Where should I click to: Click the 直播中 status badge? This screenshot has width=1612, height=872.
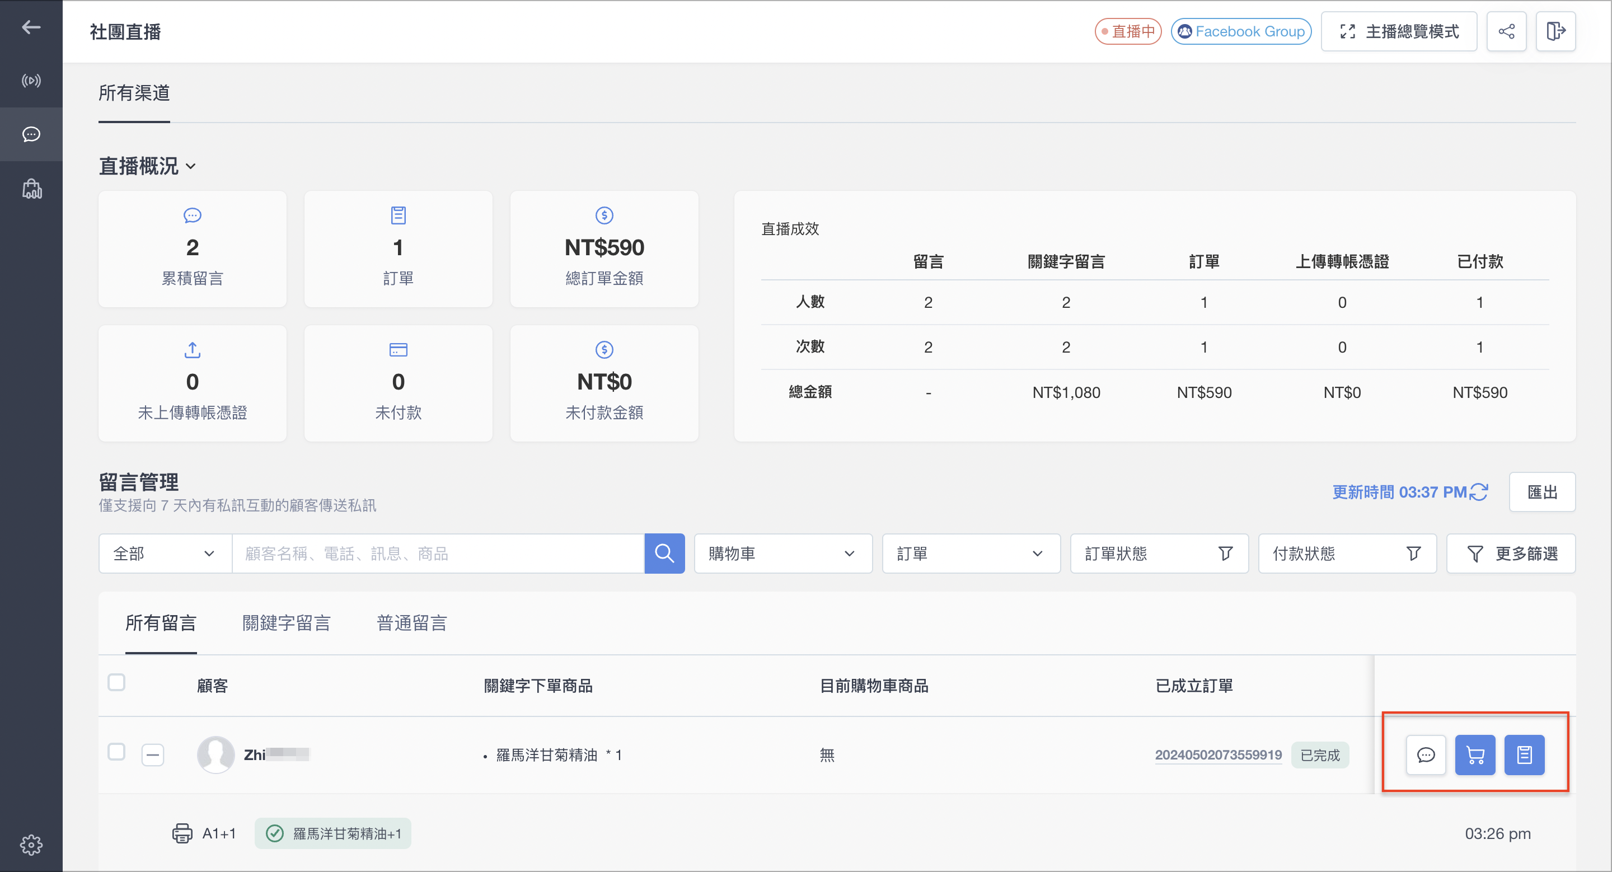(x=1128, y=31)
